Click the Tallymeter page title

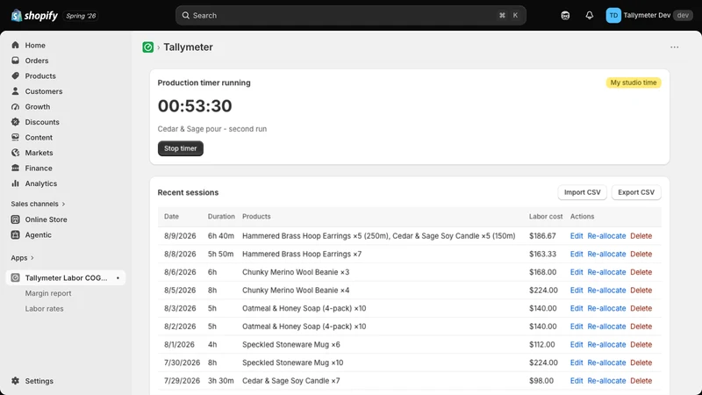pyautogui.click(x=188, y=47)
